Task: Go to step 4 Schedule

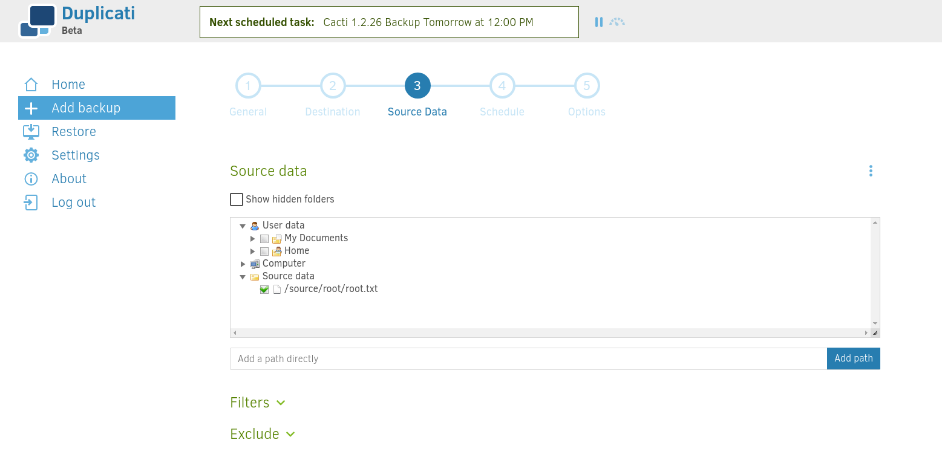Action: pos(502,86)
